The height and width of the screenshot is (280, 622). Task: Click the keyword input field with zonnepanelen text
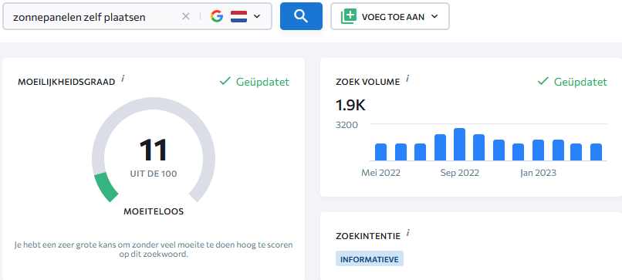point(95,17)
